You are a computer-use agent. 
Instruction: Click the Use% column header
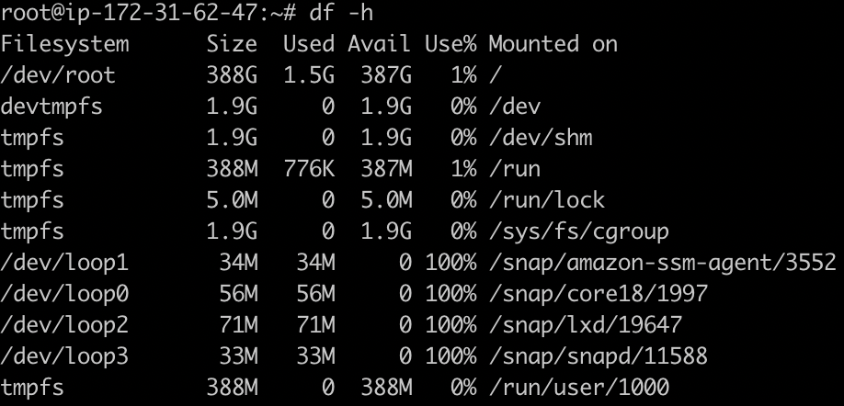tap(451, 44)
